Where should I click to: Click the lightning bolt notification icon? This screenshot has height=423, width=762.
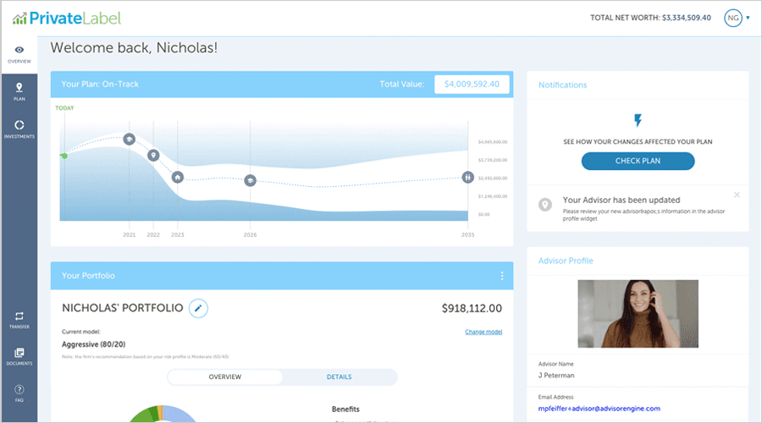tap(638, 121)
